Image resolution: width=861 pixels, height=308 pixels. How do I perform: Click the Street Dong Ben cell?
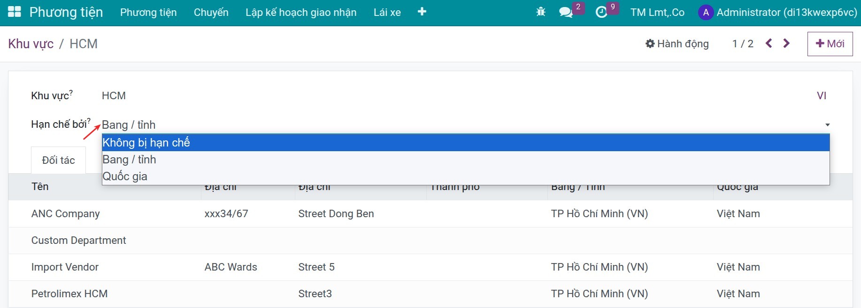tap(336, 214)
